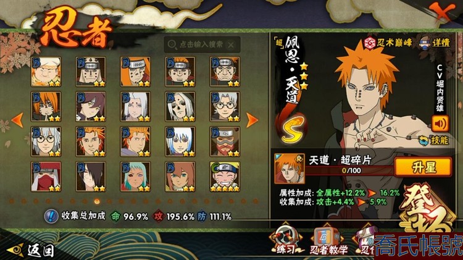Open the 技能 skill swap icon
The height and width of the screenshot is (260, 463).
click(x=424, y=140)
